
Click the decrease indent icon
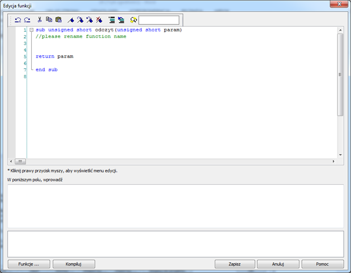coord(121,20)
